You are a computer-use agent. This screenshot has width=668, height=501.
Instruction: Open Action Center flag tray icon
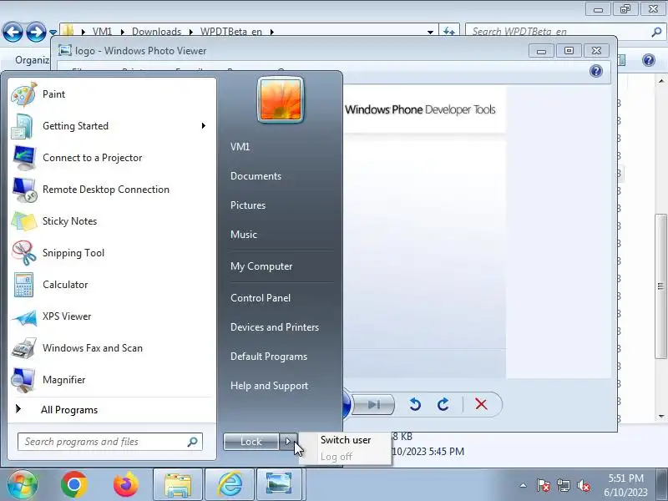(543, 485)
